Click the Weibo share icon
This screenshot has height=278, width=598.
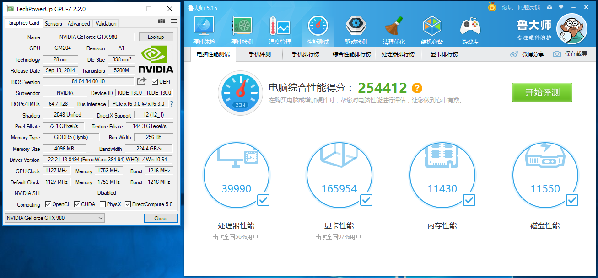click(514, 54)
